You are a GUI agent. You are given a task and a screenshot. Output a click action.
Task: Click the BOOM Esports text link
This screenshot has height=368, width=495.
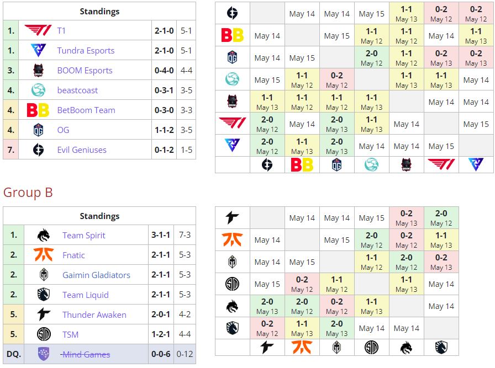click(x=85, y=71)
